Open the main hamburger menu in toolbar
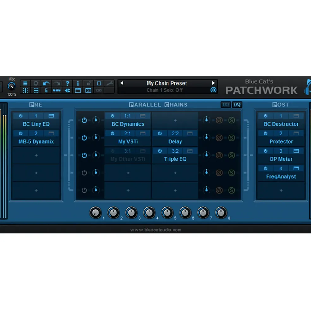 pyautogui.click(x=25, y=83)
